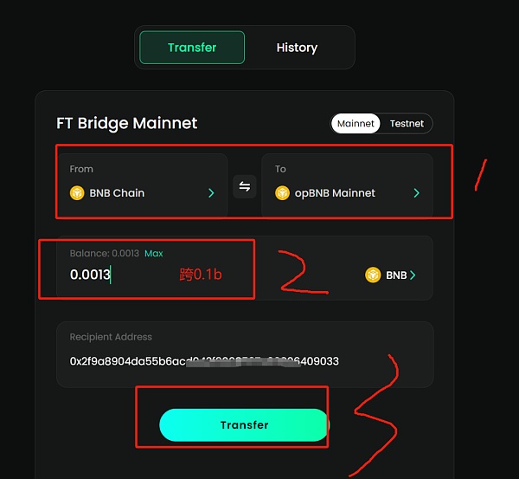Image resolution: width=519 pixels, height=479 pixels.
Task: Select the From chain card
Action: [x=142, y=184]
